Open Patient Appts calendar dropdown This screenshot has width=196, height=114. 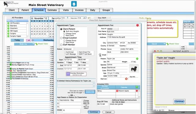tap(126, 91)
